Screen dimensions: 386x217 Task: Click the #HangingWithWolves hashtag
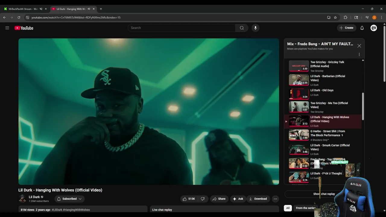(x=76, y=210)
